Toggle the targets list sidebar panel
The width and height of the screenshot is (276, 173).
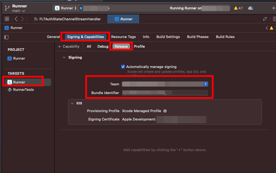[x=6, y=37]
